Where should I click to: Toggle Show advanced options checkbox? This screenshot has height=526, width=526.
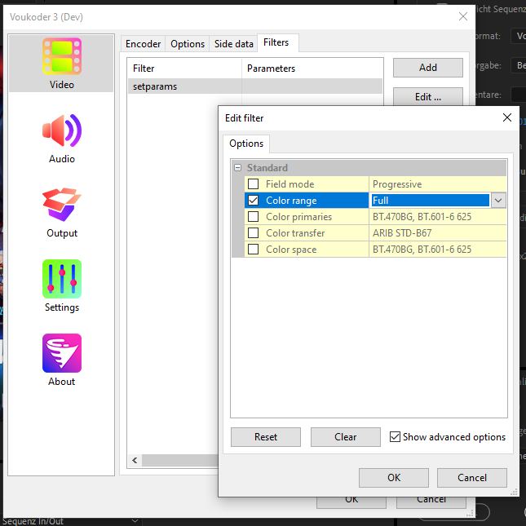pyautogui.click(x=396, y=437)
